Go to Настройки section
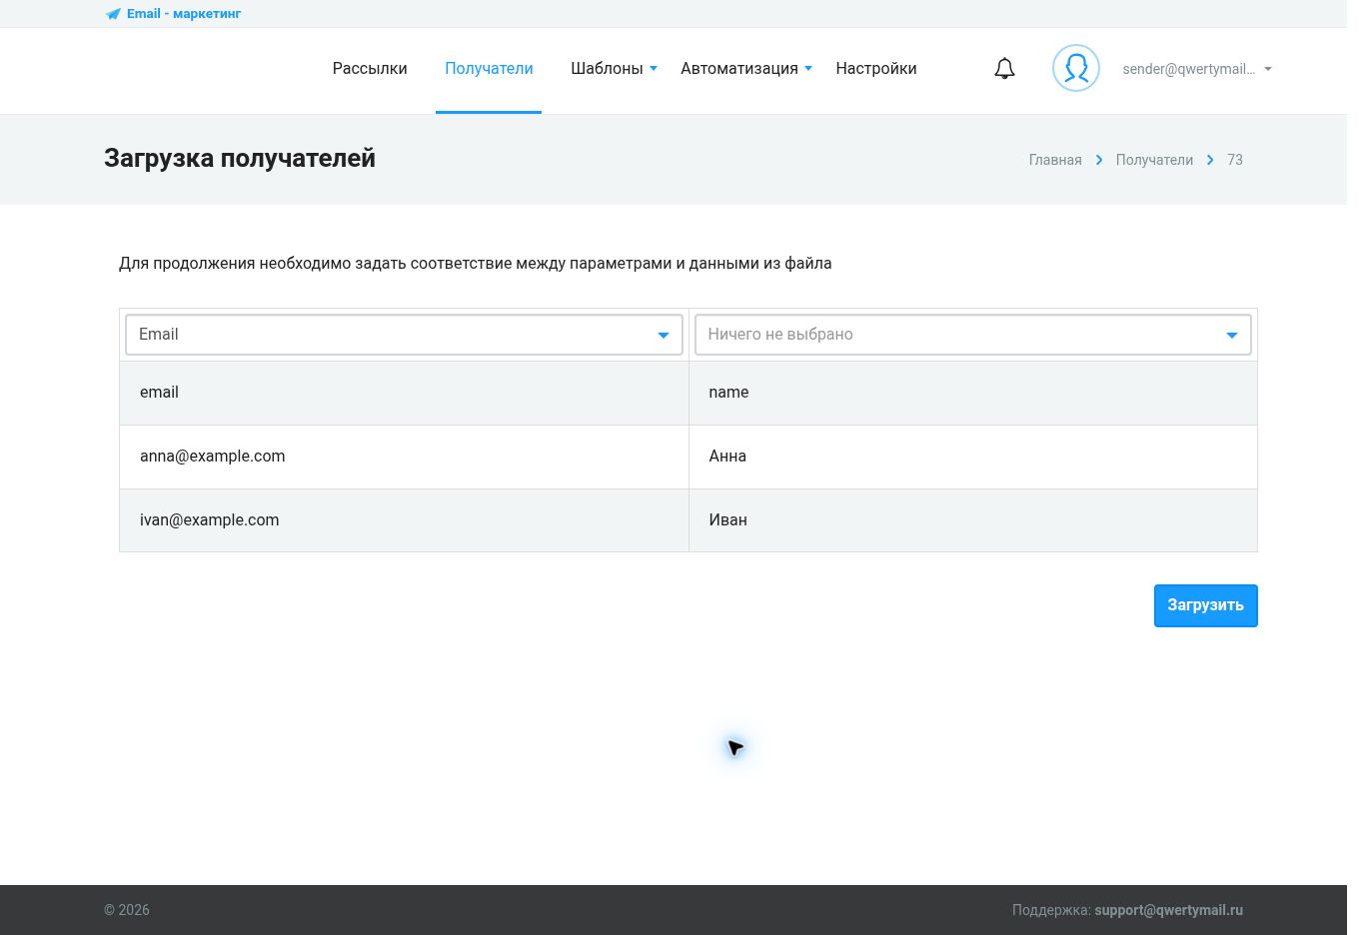This screenshot has width=1362, height=935. pos(876,69)
